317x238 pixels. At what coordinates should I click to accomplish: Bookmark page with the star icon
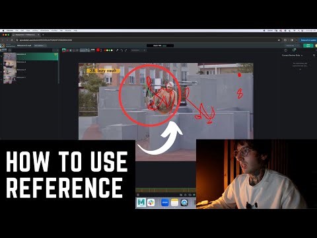tap(279, 40)
